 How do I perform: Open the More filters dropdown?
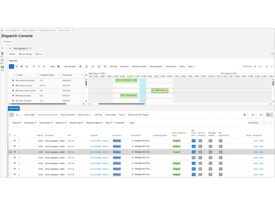109,123
